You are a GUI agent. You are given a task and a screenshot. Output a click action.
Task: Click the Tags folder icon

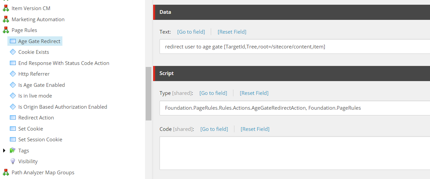tap(13, 150)
